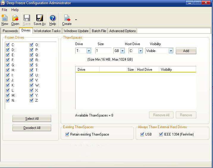Click the Help question mark icon
213x168 pixels.
(53, 20)
